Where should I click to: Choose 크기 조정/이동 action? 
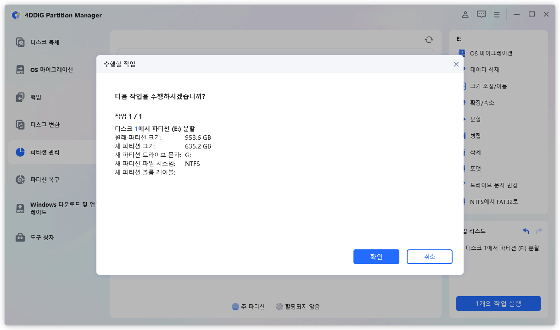point(489,86)
